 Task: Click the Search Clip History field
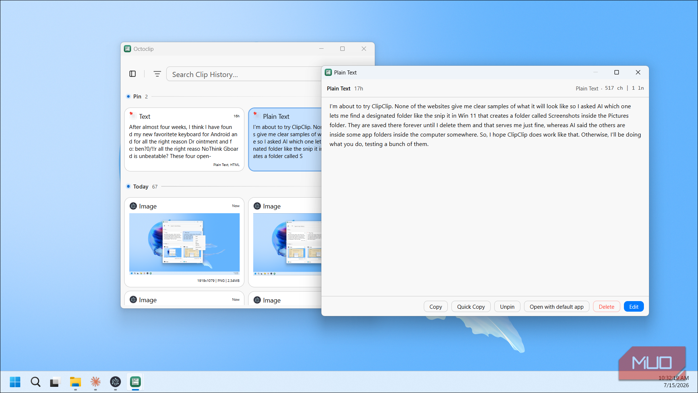pyautogui.click(x=244, y=74)
